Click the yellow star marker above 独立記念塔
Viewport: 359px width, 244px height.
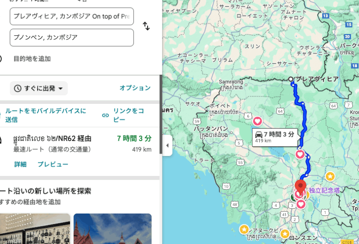click(330, 176)
